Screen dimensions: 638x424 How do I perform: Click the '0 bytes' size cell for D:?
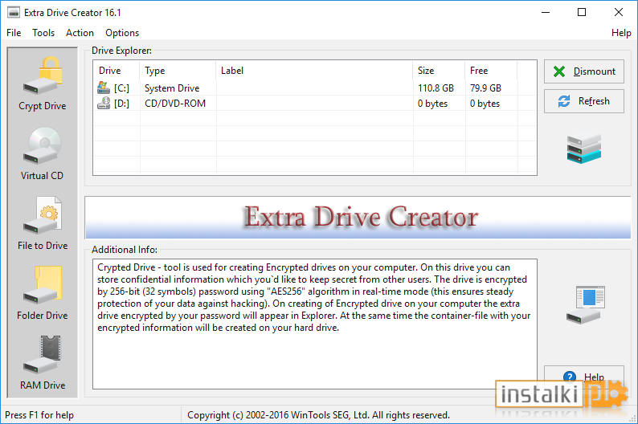click(432, 104)
